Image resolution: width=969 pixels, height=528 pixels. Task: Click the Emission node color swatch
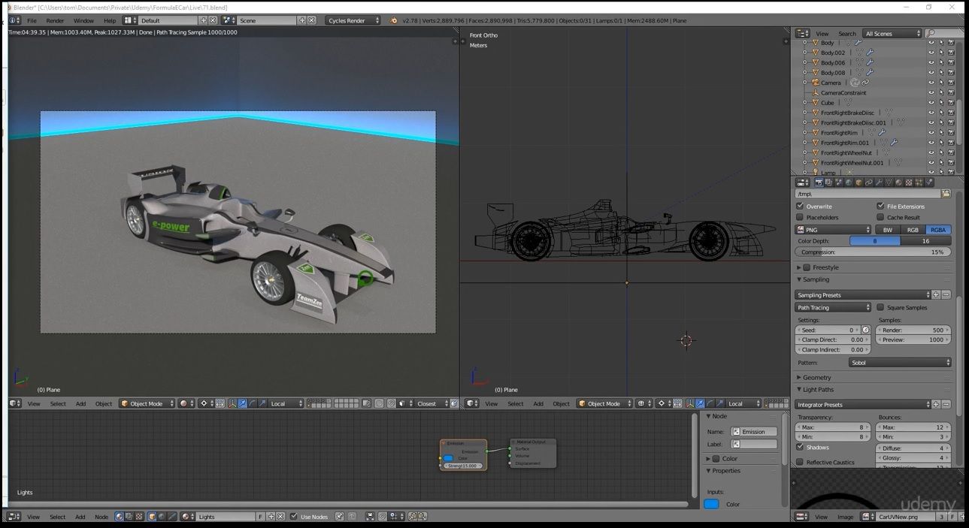click(x=449, y=458)
